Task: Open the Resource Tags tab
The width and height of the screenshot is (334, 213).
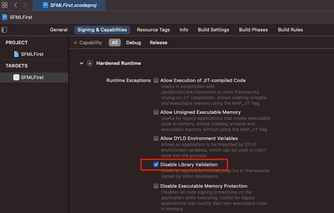Action: click(x=153, y=30)
